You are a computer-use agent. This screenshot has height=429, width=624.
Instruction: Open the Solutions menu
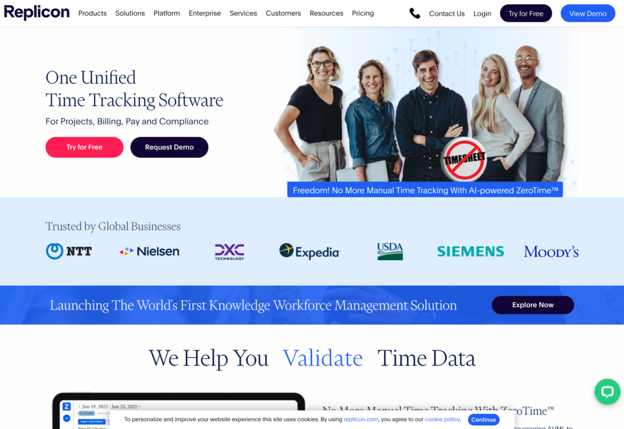(x=130, y=13)
